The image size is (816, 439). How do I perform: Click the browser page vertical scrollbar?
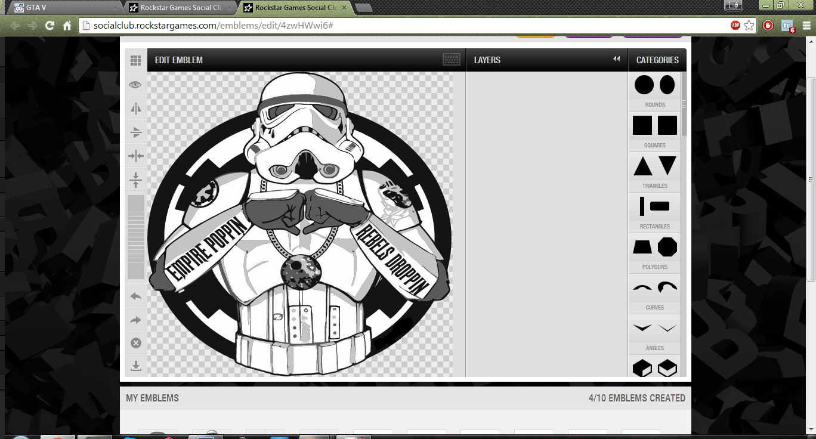coord(811,179)
